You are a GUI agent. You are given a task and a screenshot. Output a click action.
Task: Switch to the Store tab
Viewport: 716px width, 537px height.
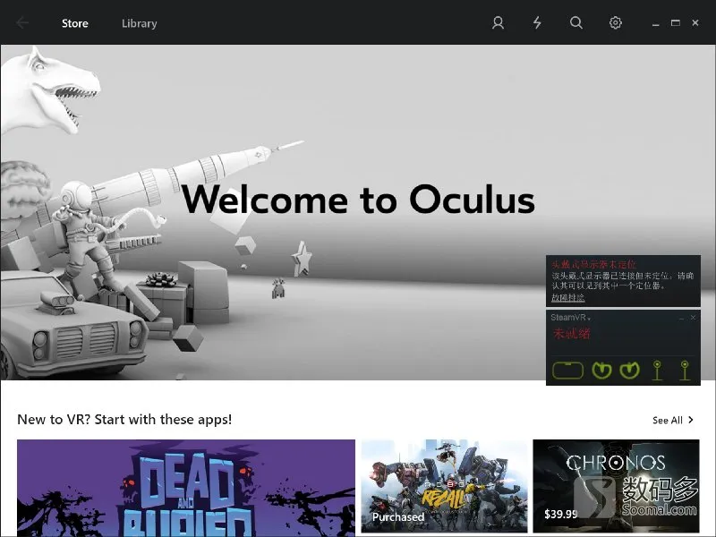(75, 23)
